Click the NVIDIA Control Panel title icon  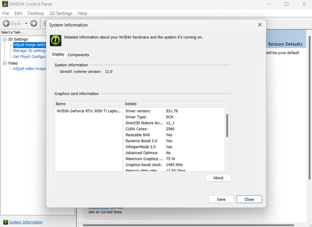(5, 4)
